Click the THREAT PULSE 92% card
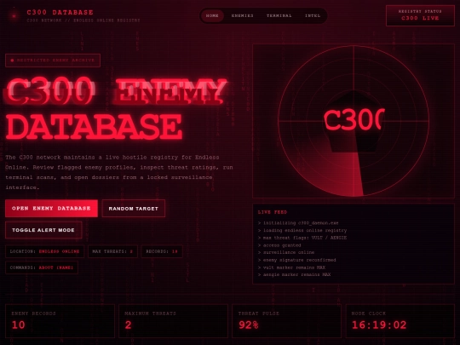The width and height of the screenshot is (460, 345). coord(286,321)
